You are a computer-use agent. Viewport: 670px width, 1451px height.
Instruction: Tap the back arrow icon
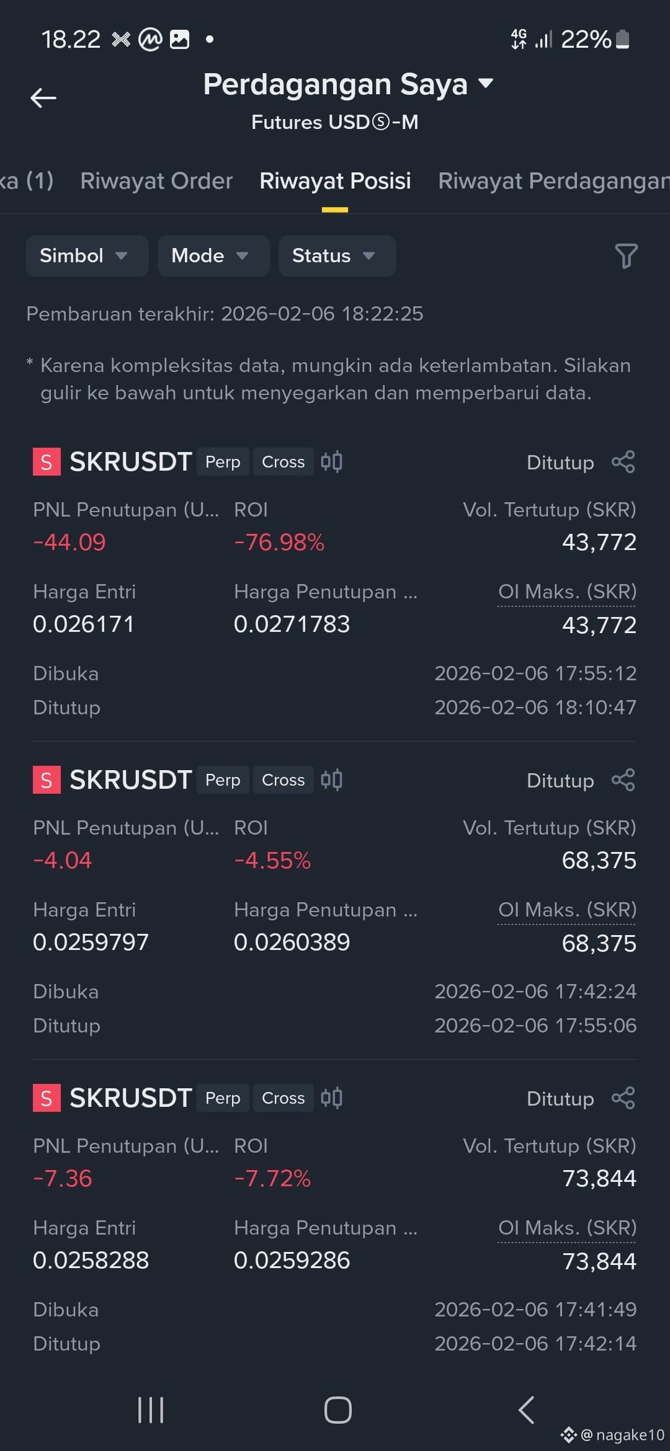pyautogui.click(x=43, y=98)
